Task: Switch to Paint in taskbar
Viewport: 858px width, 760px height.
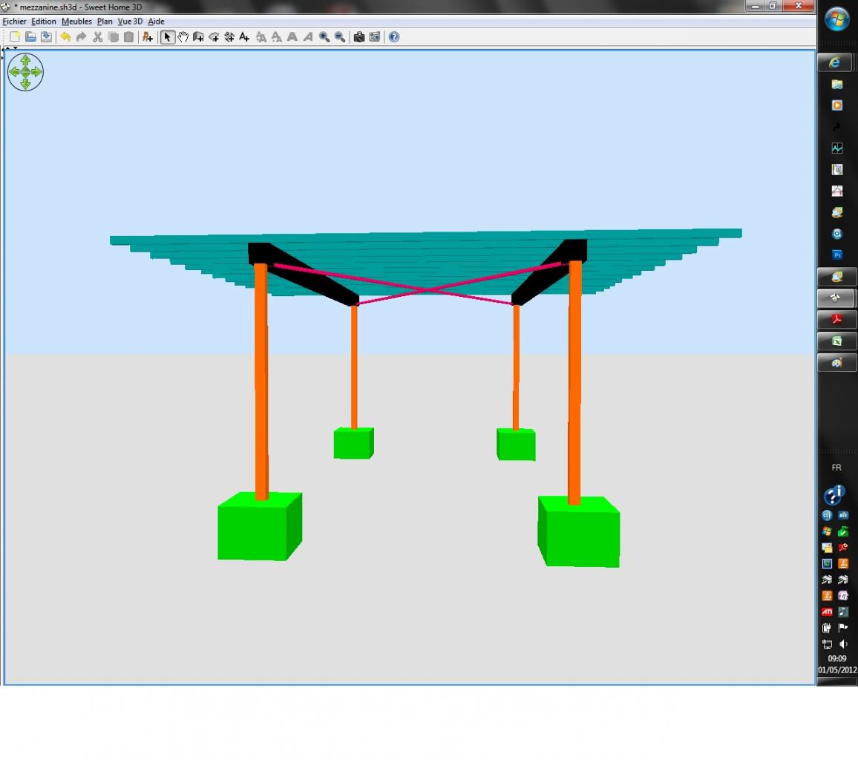Action: [x=836, y=362]
